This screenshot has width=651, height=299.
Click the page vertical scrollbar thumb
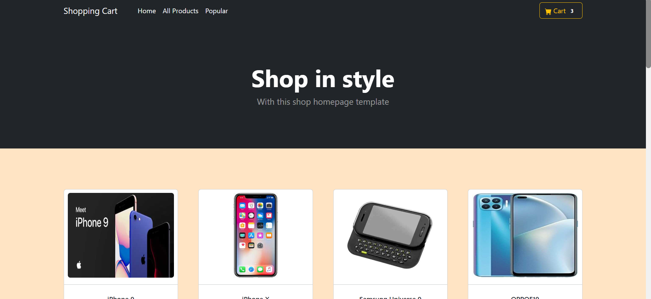coord(648,34)
